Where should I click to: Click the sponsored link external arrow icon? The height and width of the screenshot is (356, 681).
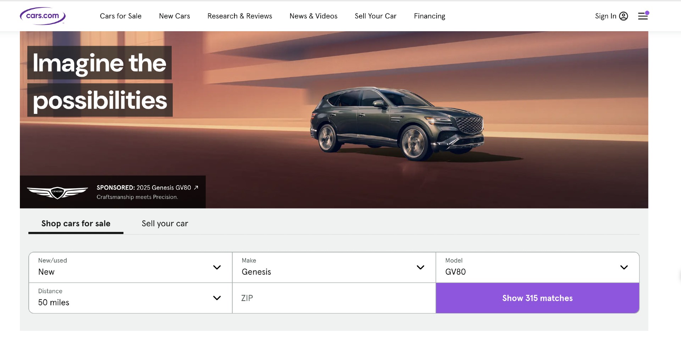click(196, 188)
